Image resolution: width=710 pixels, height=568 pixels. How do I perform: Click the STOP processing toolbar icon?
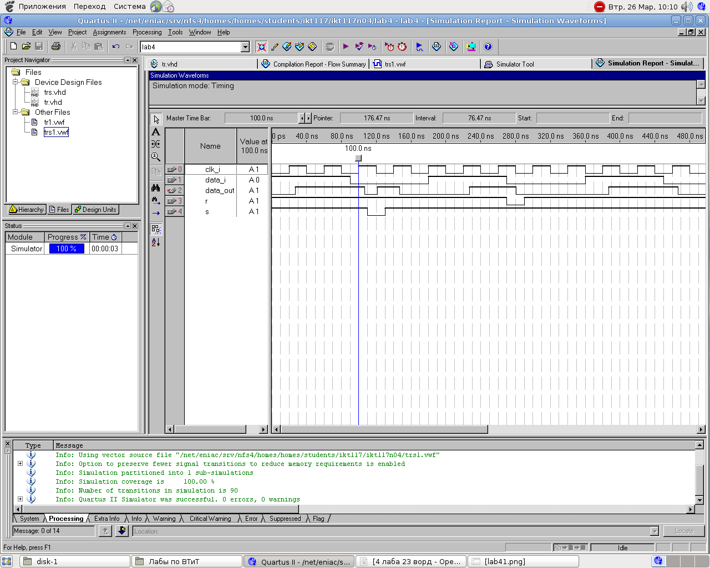click(330, 47)
